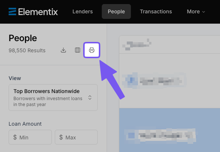220x152 pixels.
Task: Focus the Max loan amount field
Action: pos(76,137)
